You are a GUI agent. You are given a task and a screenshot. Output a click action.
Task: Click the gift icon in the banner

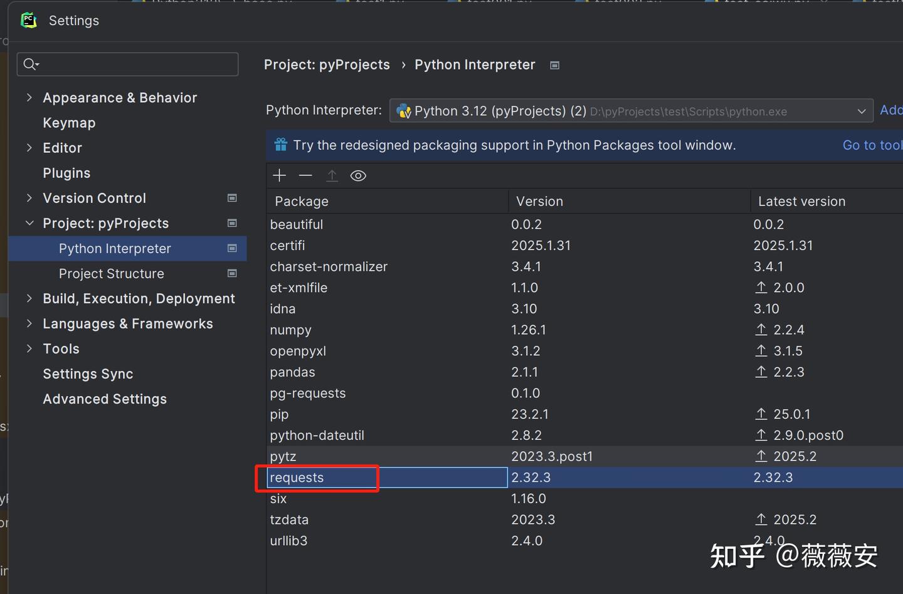point(281,145)
